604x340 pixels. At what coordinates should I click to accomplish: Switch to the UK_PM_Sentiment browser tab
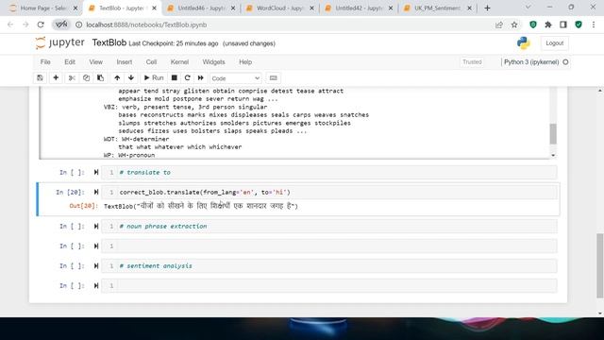coord(438,8)
